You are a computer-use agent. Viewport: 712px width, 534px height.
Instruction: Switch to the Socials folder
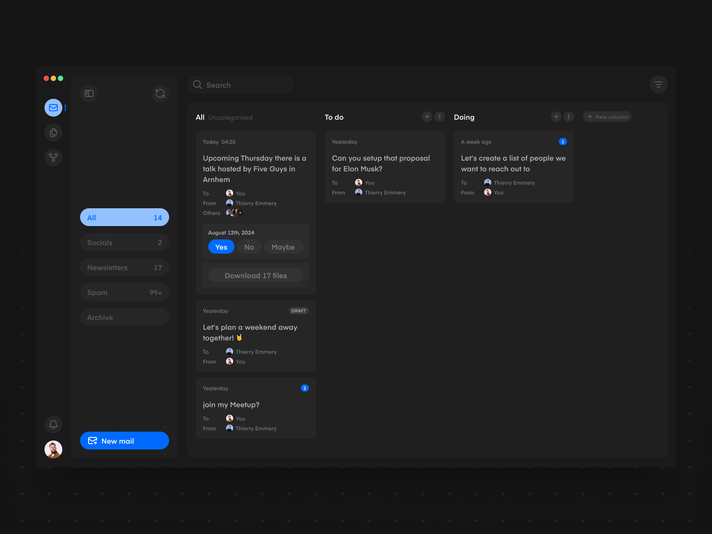(124, 242)
